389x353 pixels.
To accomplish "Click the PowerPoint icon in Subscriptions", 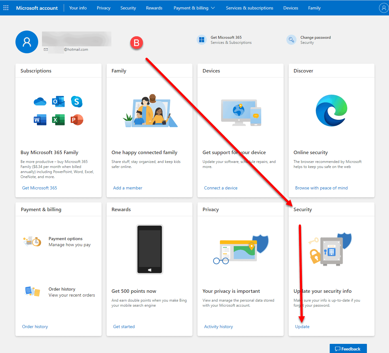I will click(77, 120).
